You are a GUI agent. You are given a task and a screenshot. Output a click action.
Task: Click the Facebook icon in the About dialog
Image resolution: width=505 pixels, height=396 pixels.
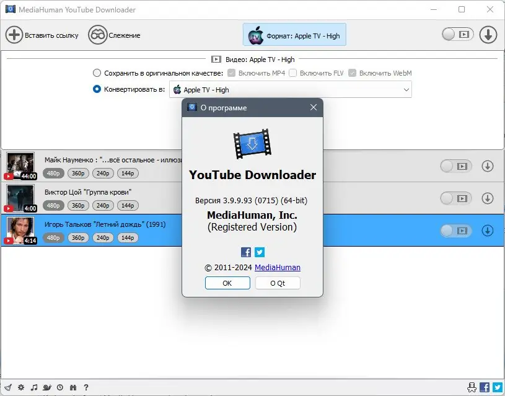[246, 252]
